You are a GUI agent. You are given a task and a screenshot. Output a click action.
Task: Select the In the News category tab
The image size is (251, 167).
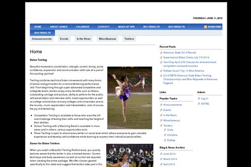(x=84, y=39)
